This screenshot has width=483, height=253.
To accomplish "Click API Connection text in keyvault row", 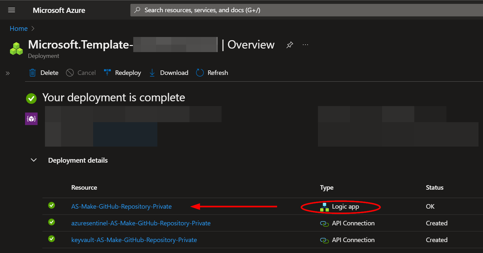I will (x=353, y=240).
